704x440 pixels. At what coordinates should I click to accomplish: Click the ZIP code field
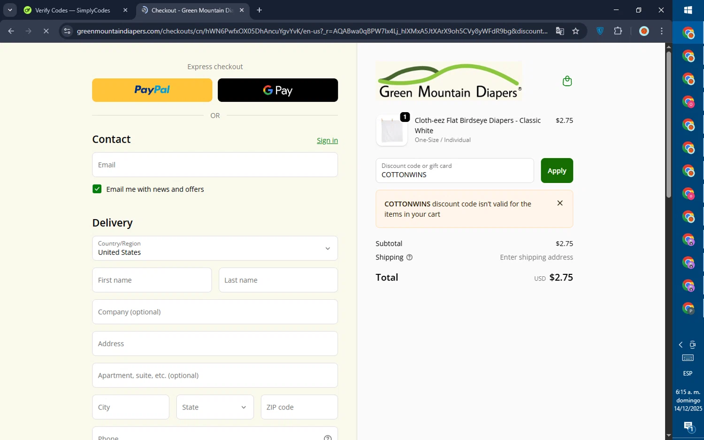tap(299, 407)
